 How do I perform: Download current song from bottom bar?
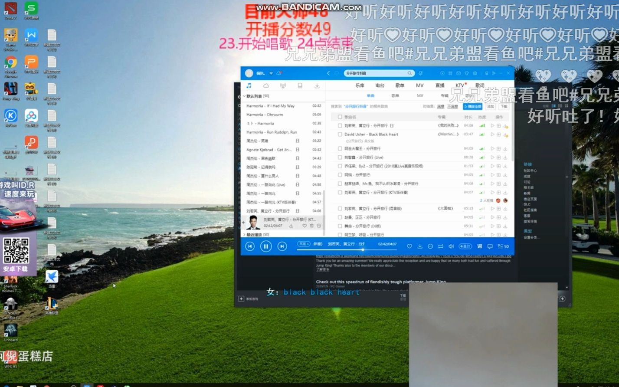pos(420,246)
